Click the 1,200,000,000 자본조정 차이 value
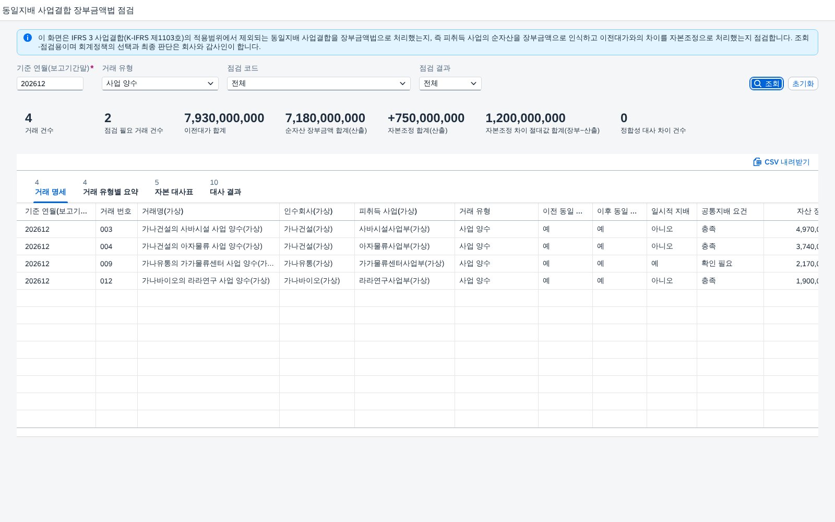 click(526, 118)
